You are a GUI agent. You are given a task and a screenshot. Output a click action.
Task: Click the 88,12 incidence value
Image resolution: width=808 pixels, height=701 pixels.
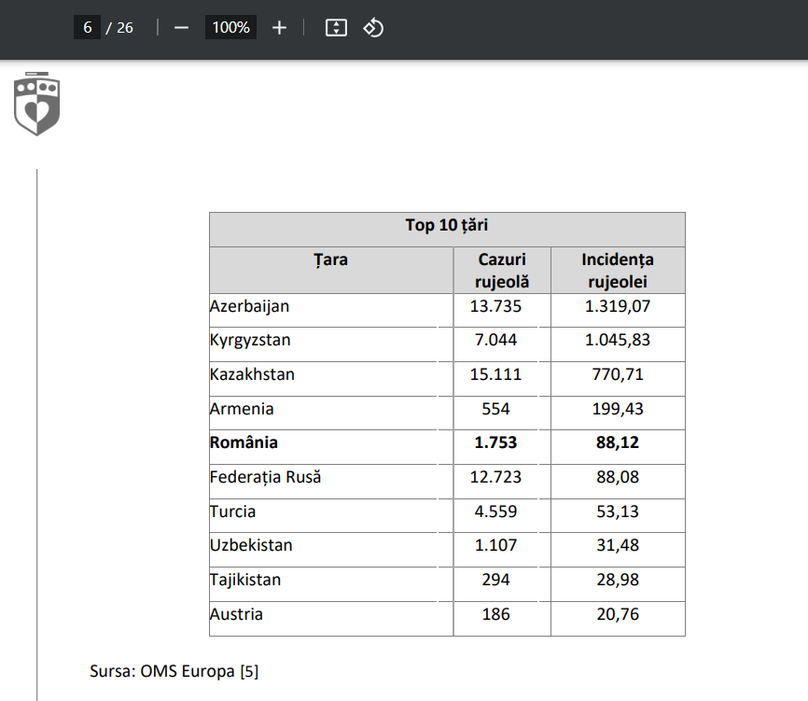tap(618, 442)
